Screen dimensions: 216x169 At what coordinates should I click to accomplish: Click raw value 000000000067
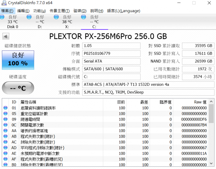pos(194,148)
